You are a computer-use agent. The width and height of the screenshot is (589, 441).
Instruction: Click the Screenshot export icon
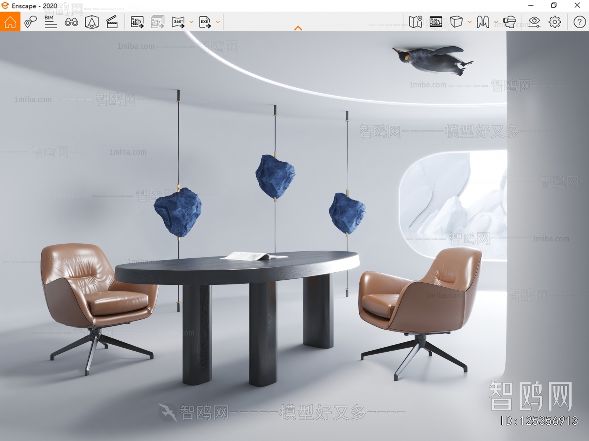click(137, 22)
